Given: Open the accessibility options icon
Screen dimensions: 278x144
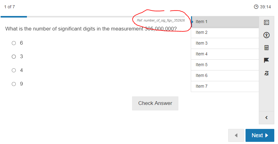Looking at the screenshot, I should 266,35.
